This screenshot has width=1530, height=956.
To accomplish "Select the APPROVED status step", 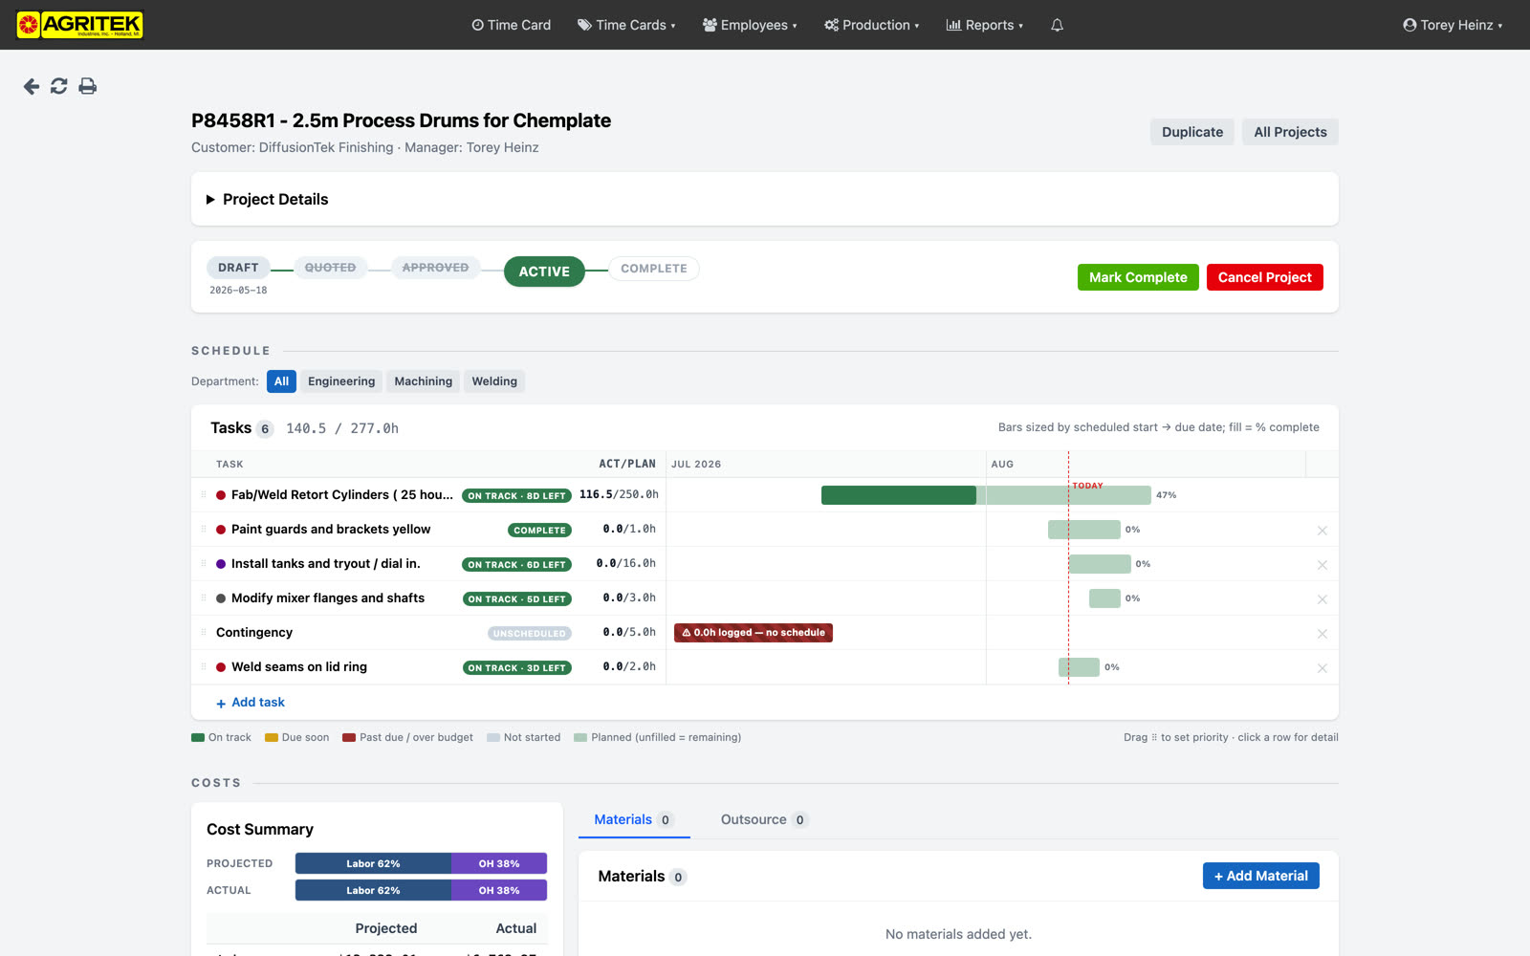I will point(435,268).
